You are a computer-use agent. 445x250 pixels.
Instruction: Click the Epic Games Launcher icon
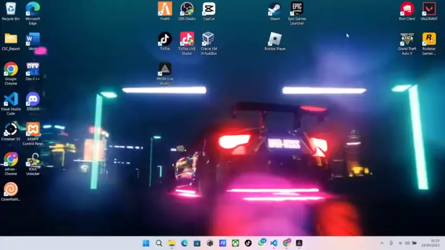coord(297,9)
